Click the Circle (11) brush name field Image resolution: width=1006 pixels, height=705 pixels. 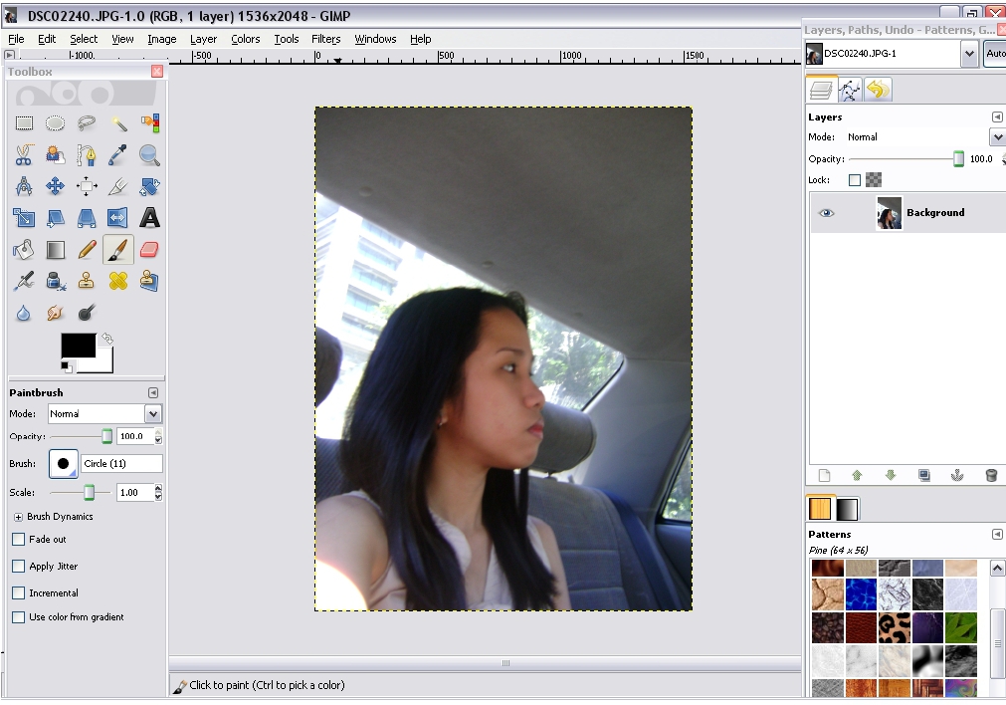point(121,464)
